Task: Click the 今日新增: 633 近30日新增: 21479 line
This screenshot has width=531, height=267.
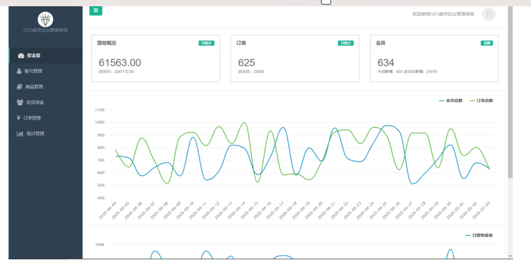Action: pos(407,72)
